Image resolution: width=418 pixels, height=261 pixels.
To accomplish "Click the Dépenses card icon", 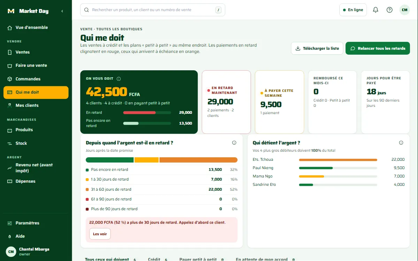I will (10, 181).
